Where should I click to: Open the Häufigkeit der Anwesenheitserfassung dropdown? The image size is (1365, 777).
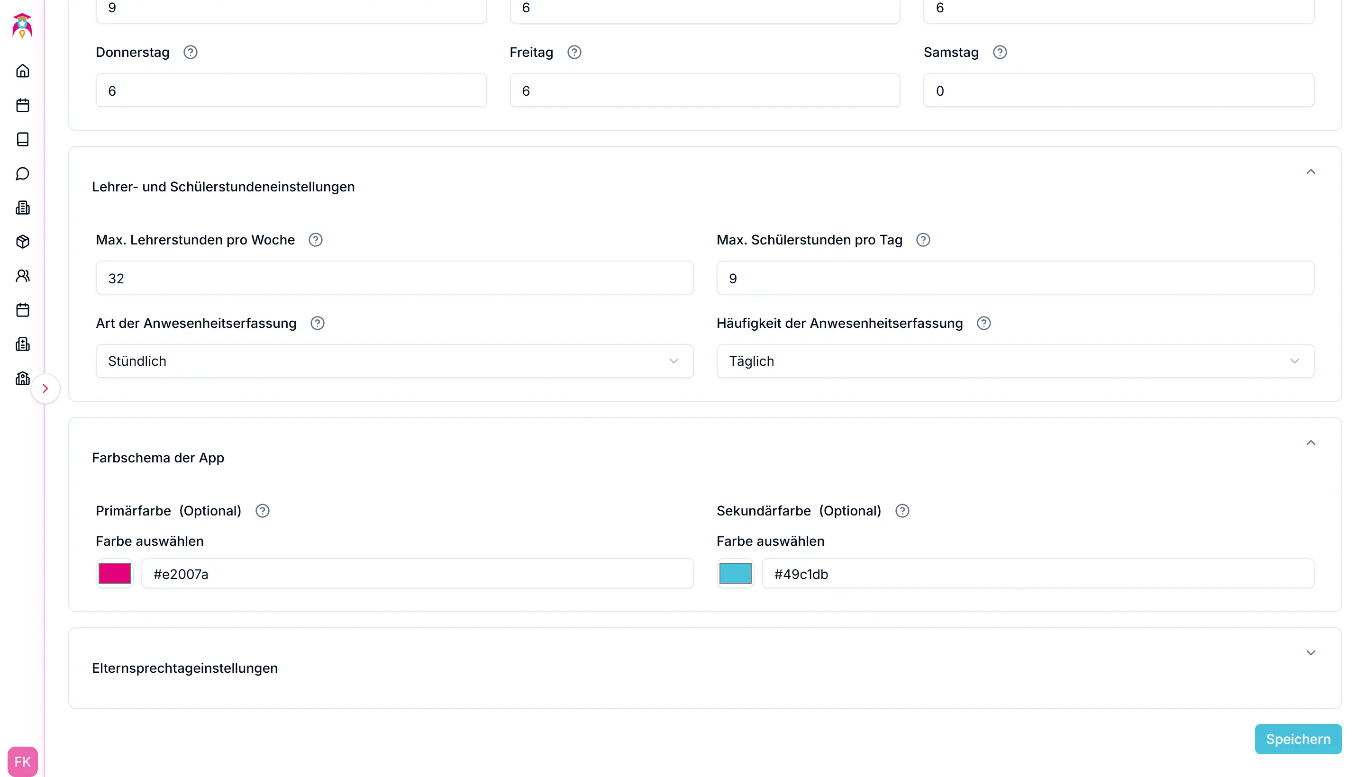pyautogui.click(x=1015, y=361)
